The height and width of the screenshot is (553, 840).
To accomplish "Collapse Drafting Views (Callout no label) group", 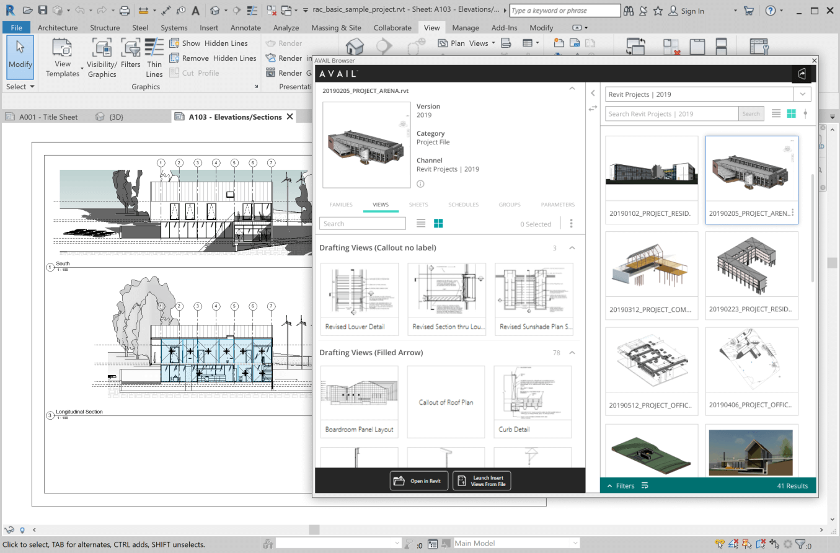I will 572,248.
